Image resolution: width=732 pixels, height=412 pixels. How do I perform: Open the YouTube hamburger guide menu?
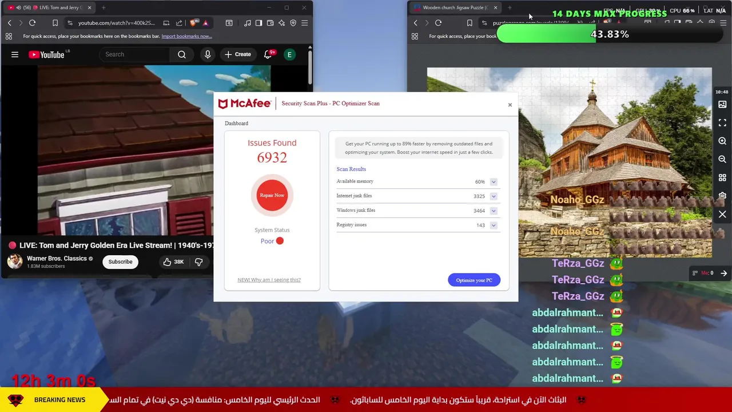(15, 54)
